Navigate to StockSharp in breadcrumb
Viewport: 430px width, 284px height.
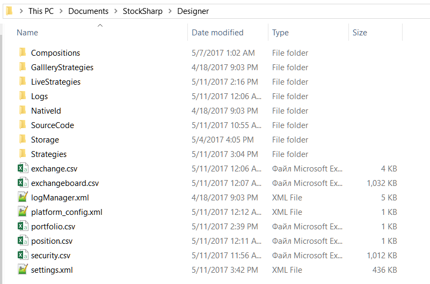click(x=143, y=11)
